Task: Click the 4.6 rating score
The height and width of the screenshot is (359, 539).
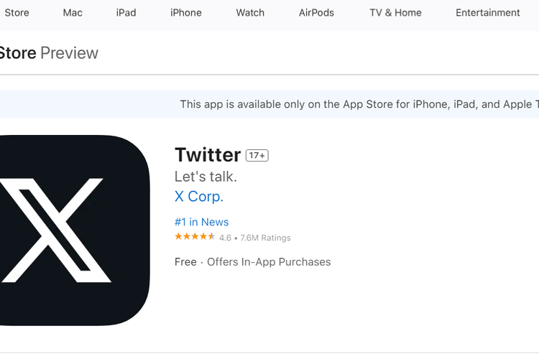Action: click(225, 238)
